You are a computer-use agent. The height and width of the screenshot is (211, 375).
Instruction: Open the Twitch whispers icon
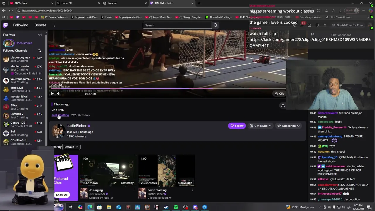pyautogui.click(x=317, y=25)
